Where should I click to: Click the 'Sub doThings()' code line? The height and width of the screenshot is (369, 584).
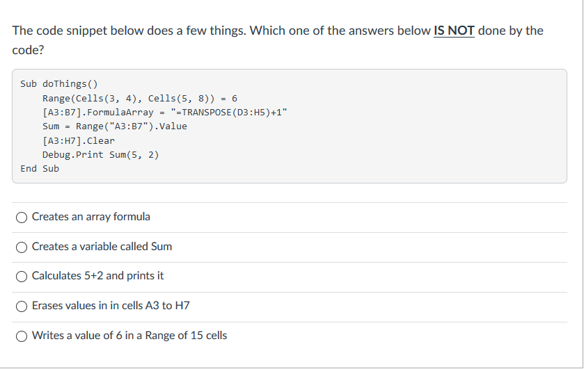point(59,83)
